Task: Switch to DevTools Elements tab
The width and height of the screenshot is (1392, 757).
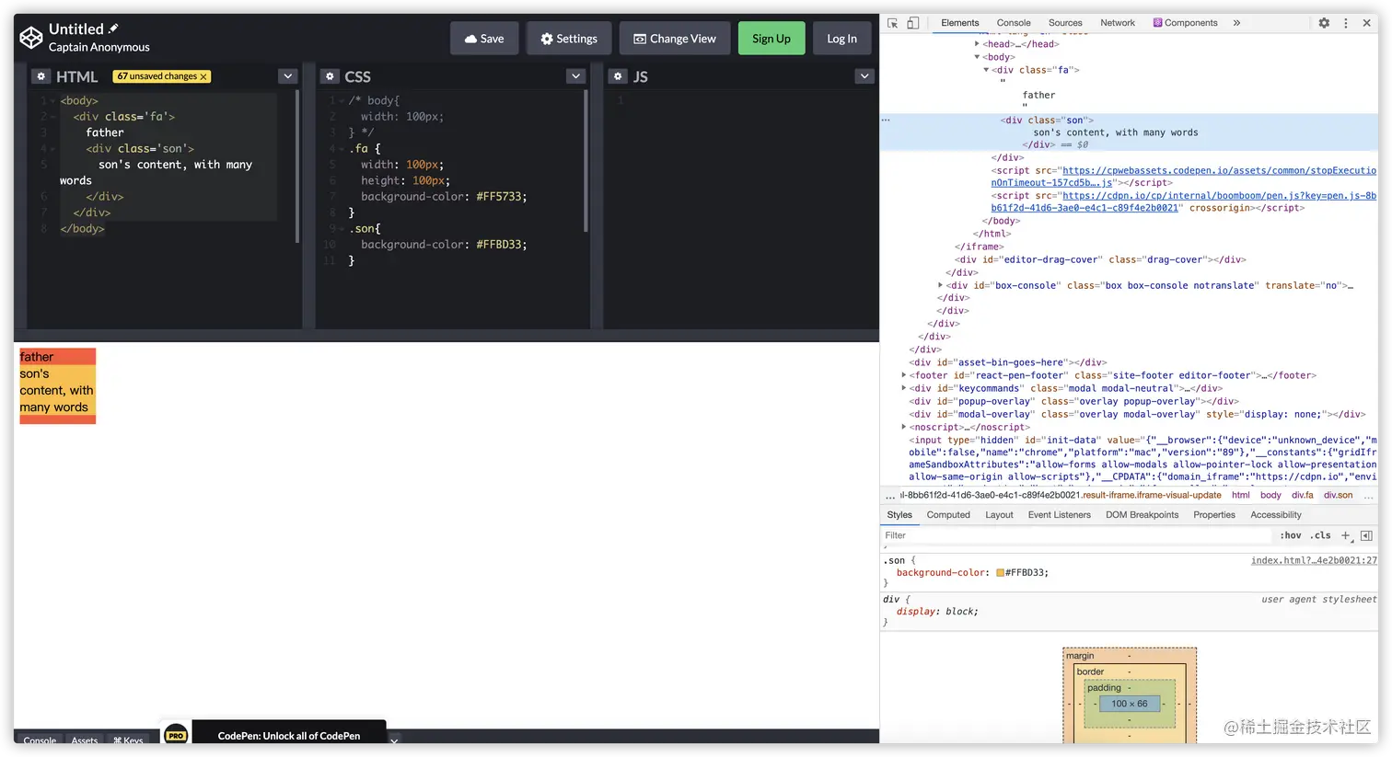Action: pyautogui.click(x=960, y=23)
